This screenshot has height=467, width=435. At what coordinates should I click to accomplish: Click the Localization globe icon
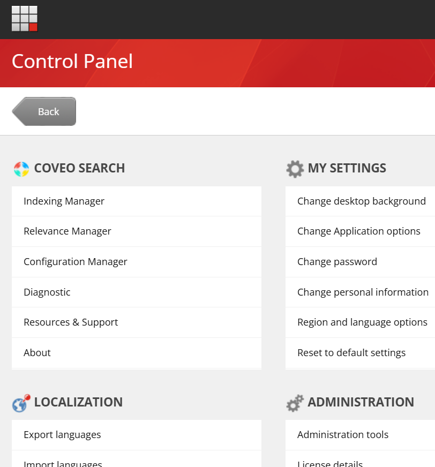[x=20, y=402]
